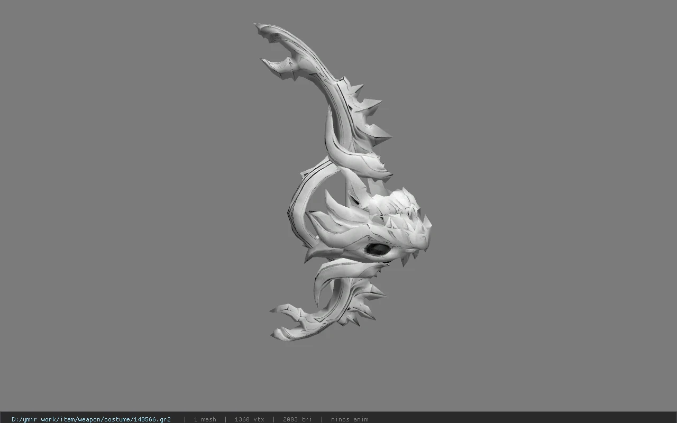Click the "1 mesh" status entry

(x=205, y=419)
